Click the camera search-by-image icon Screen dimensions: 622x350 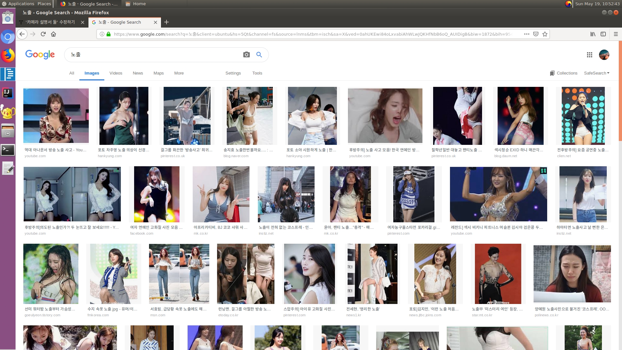pyautogui.click(x=246, y=54)
